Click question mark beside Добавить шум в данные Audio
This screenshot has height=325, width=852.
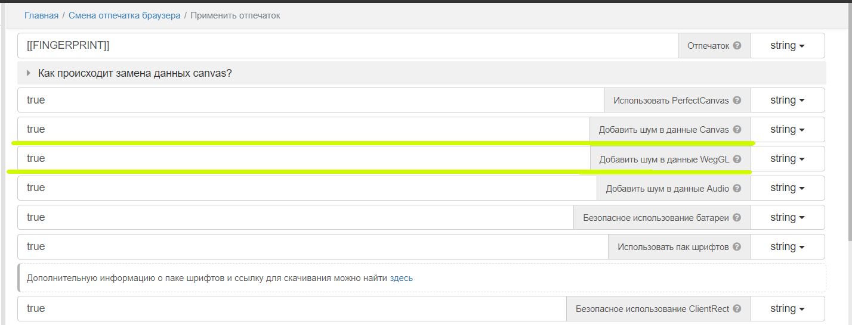pos(737,188)
